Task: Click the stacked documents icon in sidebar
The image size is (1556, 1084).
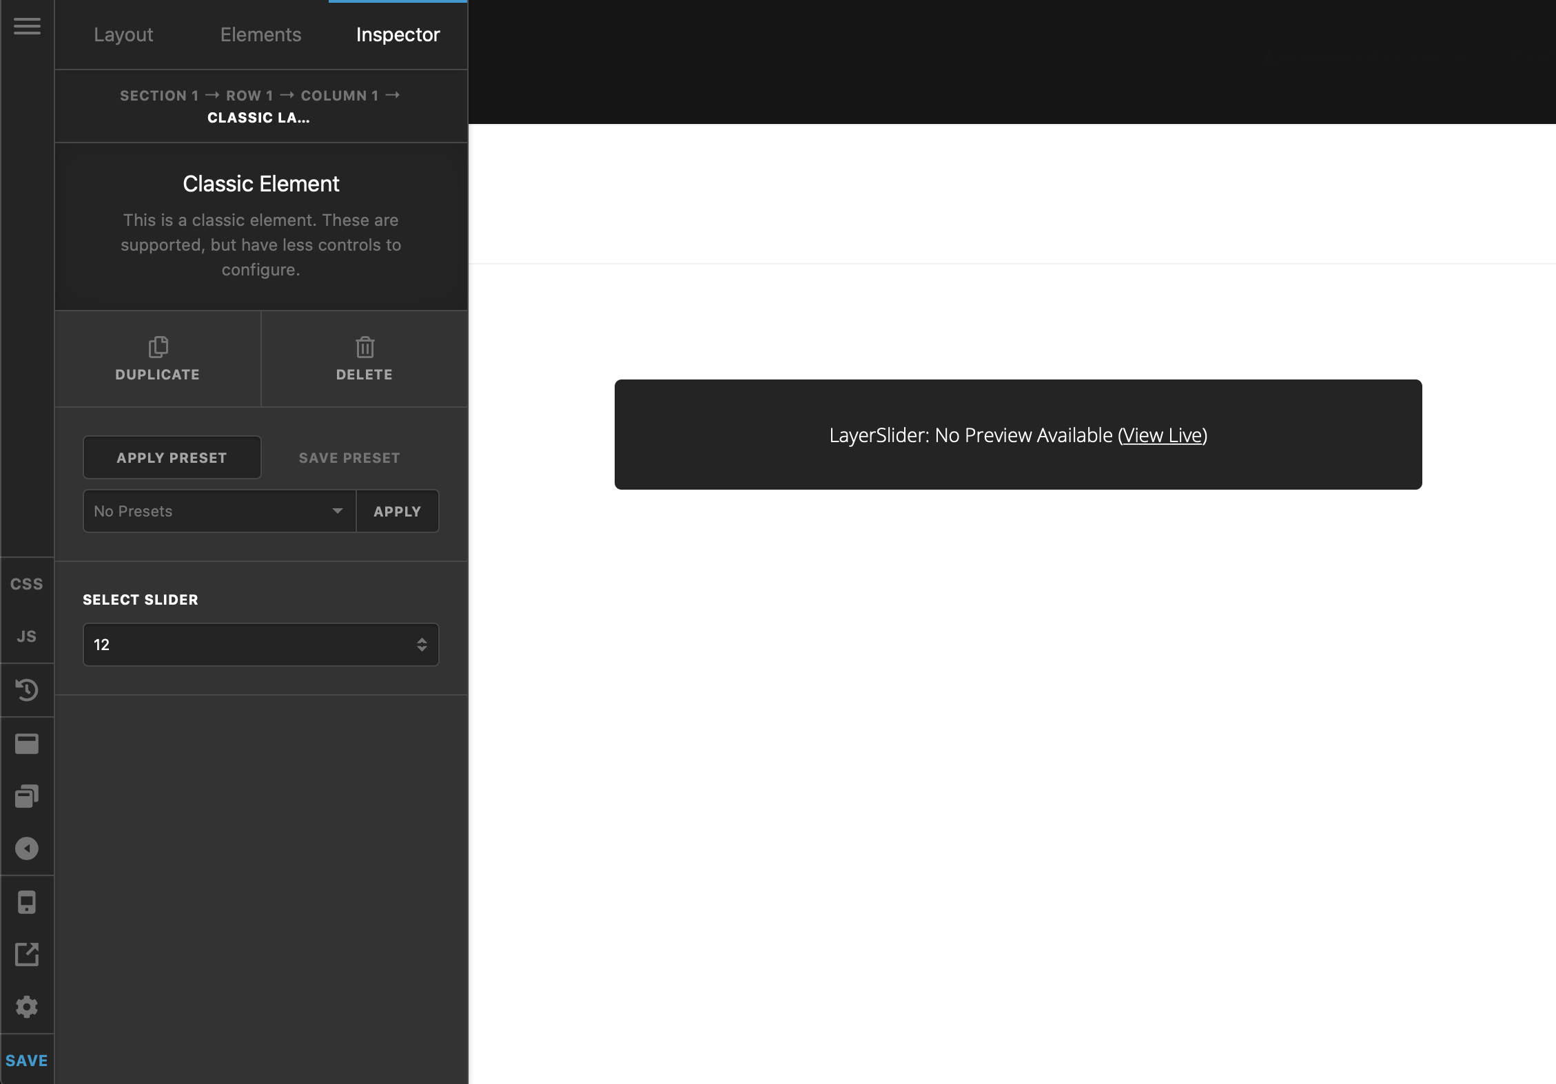Action: point(27,796)
